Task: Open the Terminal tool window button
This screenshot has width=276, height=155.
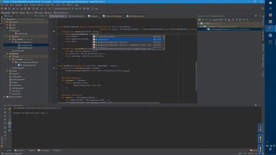Action: pos(31,150)
